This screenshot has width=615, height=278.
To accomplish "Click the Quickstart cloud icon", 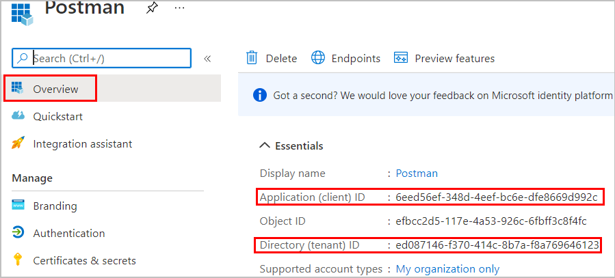I will [x=18, y=115].
